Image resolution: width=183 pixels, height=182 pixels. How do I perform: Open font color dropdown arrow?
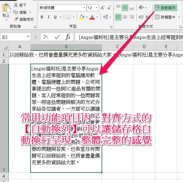tap(97, 17)
